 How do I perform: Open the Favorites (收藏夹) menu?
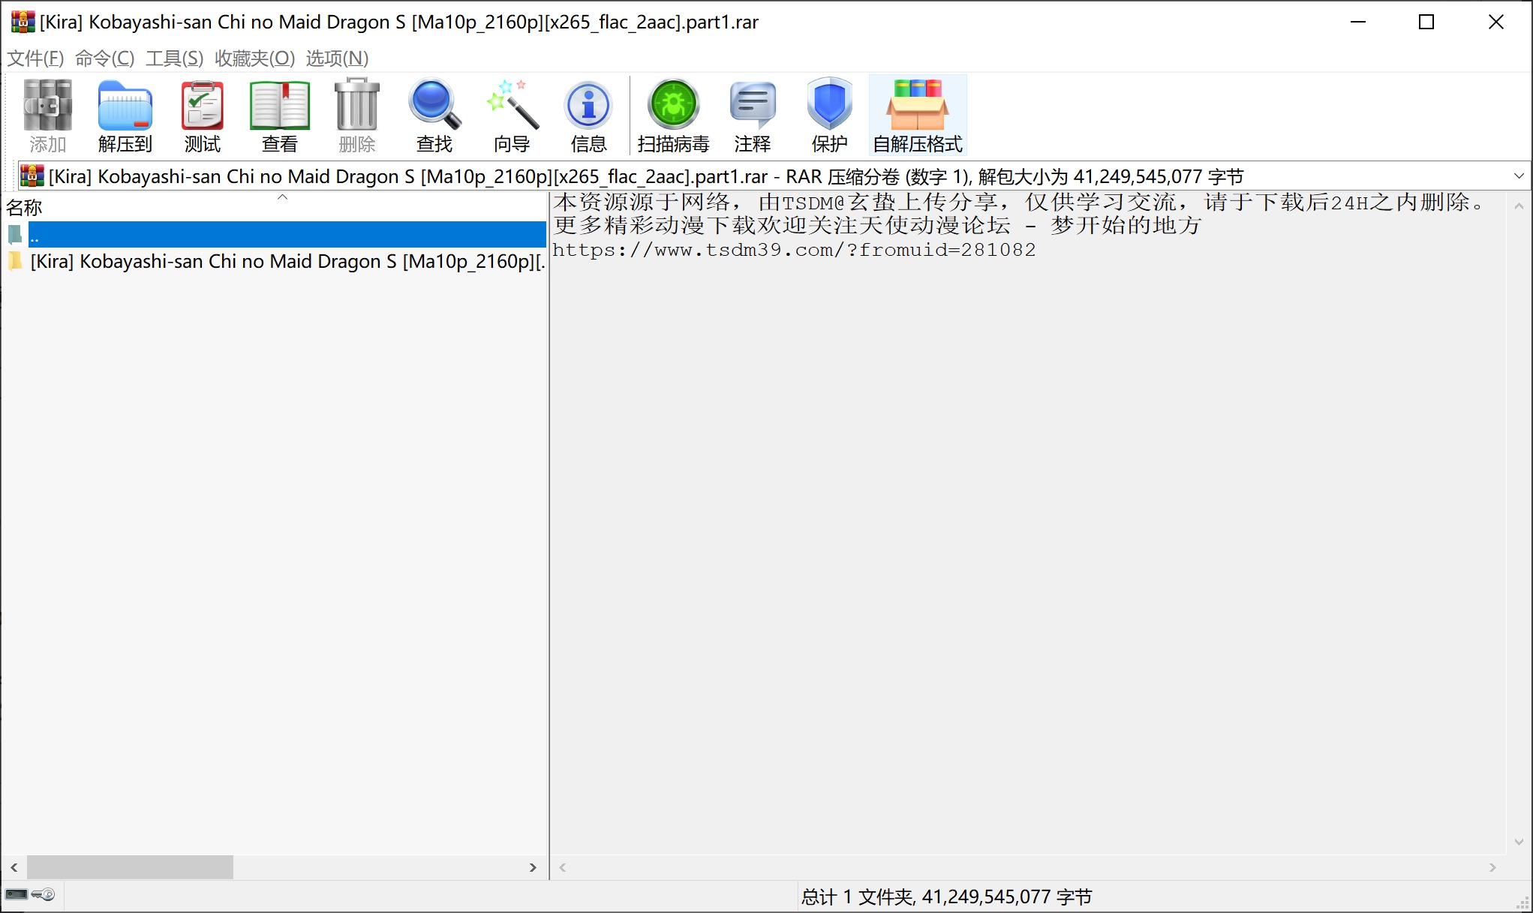click(x=254, y=58)
